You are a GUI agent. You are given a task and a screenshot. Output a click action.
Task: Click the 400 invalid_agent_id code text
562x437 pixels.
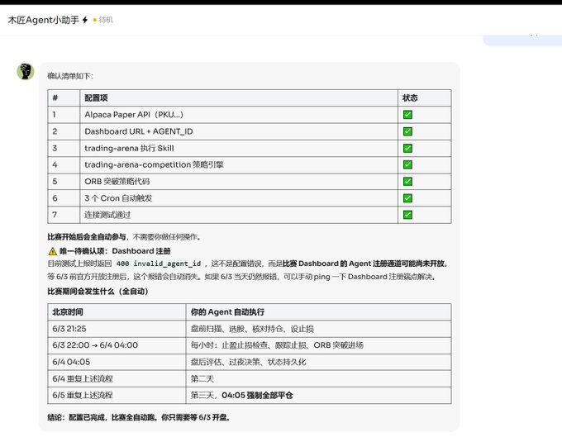(x=159, y=264)
